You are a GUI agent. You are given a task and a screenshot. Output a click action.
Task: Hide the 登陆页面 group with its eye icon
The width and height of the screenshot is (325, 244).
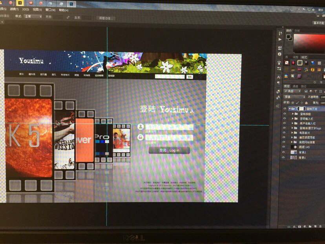pyautogui.click(x=285, y=108)
